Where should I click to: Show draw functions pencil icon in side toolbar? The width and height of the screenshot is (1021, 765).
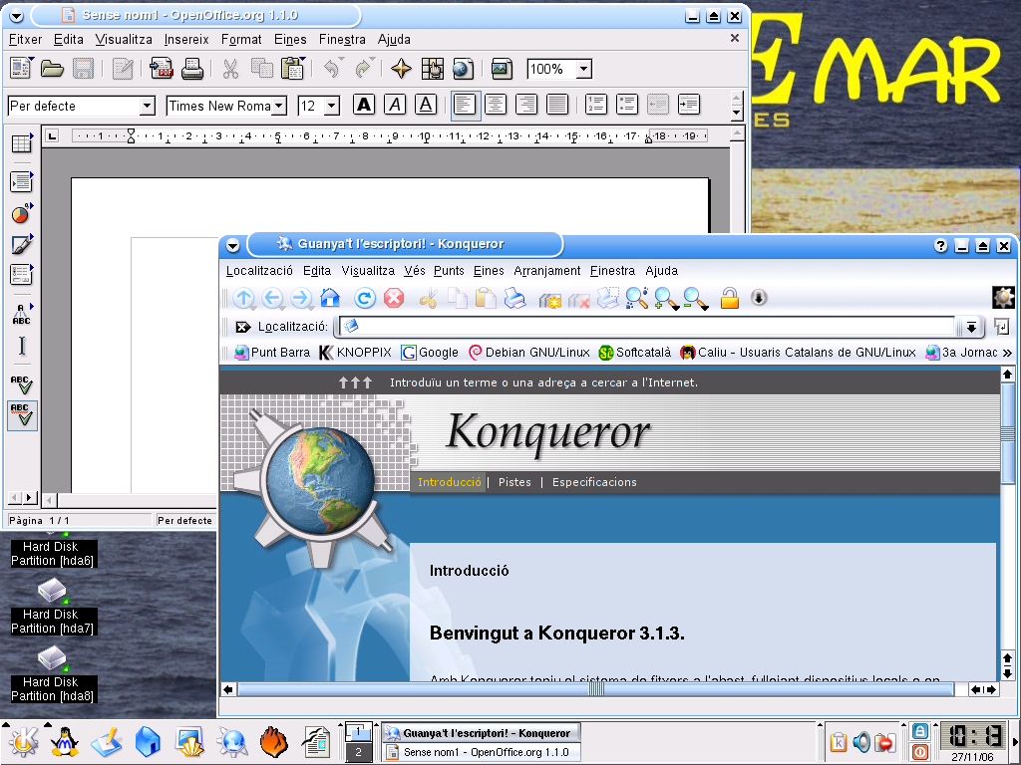click(22, 244)
